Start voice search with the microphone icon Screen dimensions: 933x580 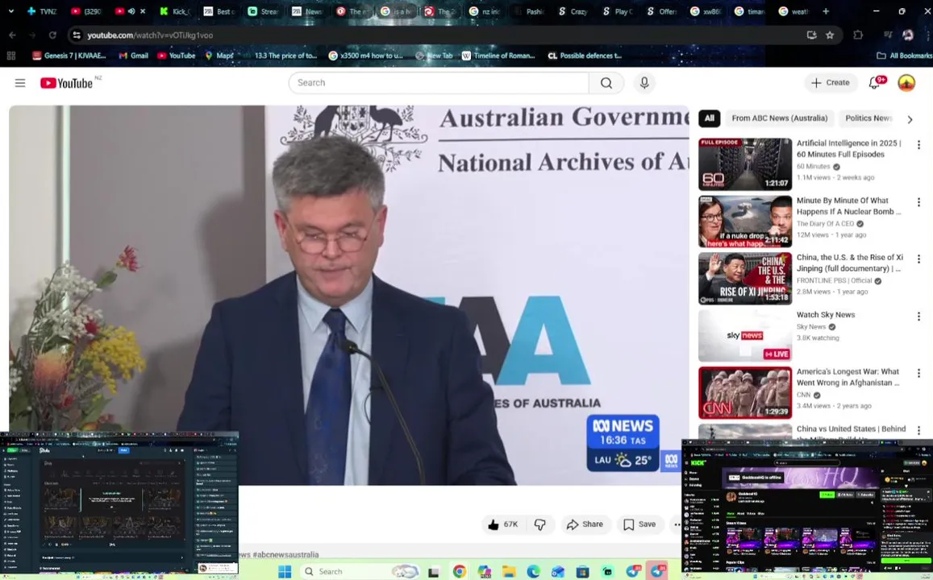[x=644, y=83]
